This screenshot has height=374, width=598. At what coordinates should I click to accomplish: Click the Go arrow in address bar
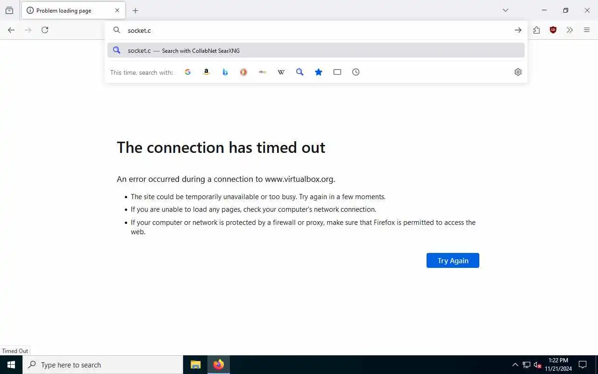[x=518, y=30]
